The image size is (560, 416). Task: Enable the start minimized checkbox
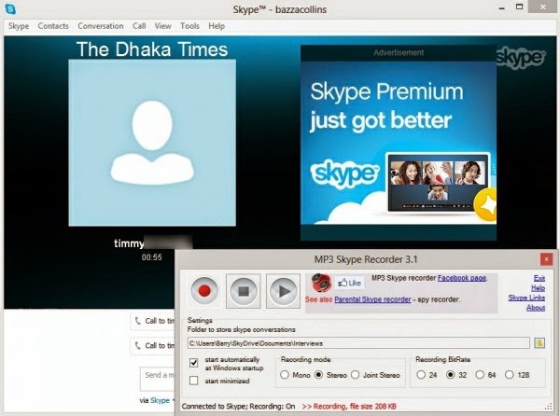[x=193, y=381]
